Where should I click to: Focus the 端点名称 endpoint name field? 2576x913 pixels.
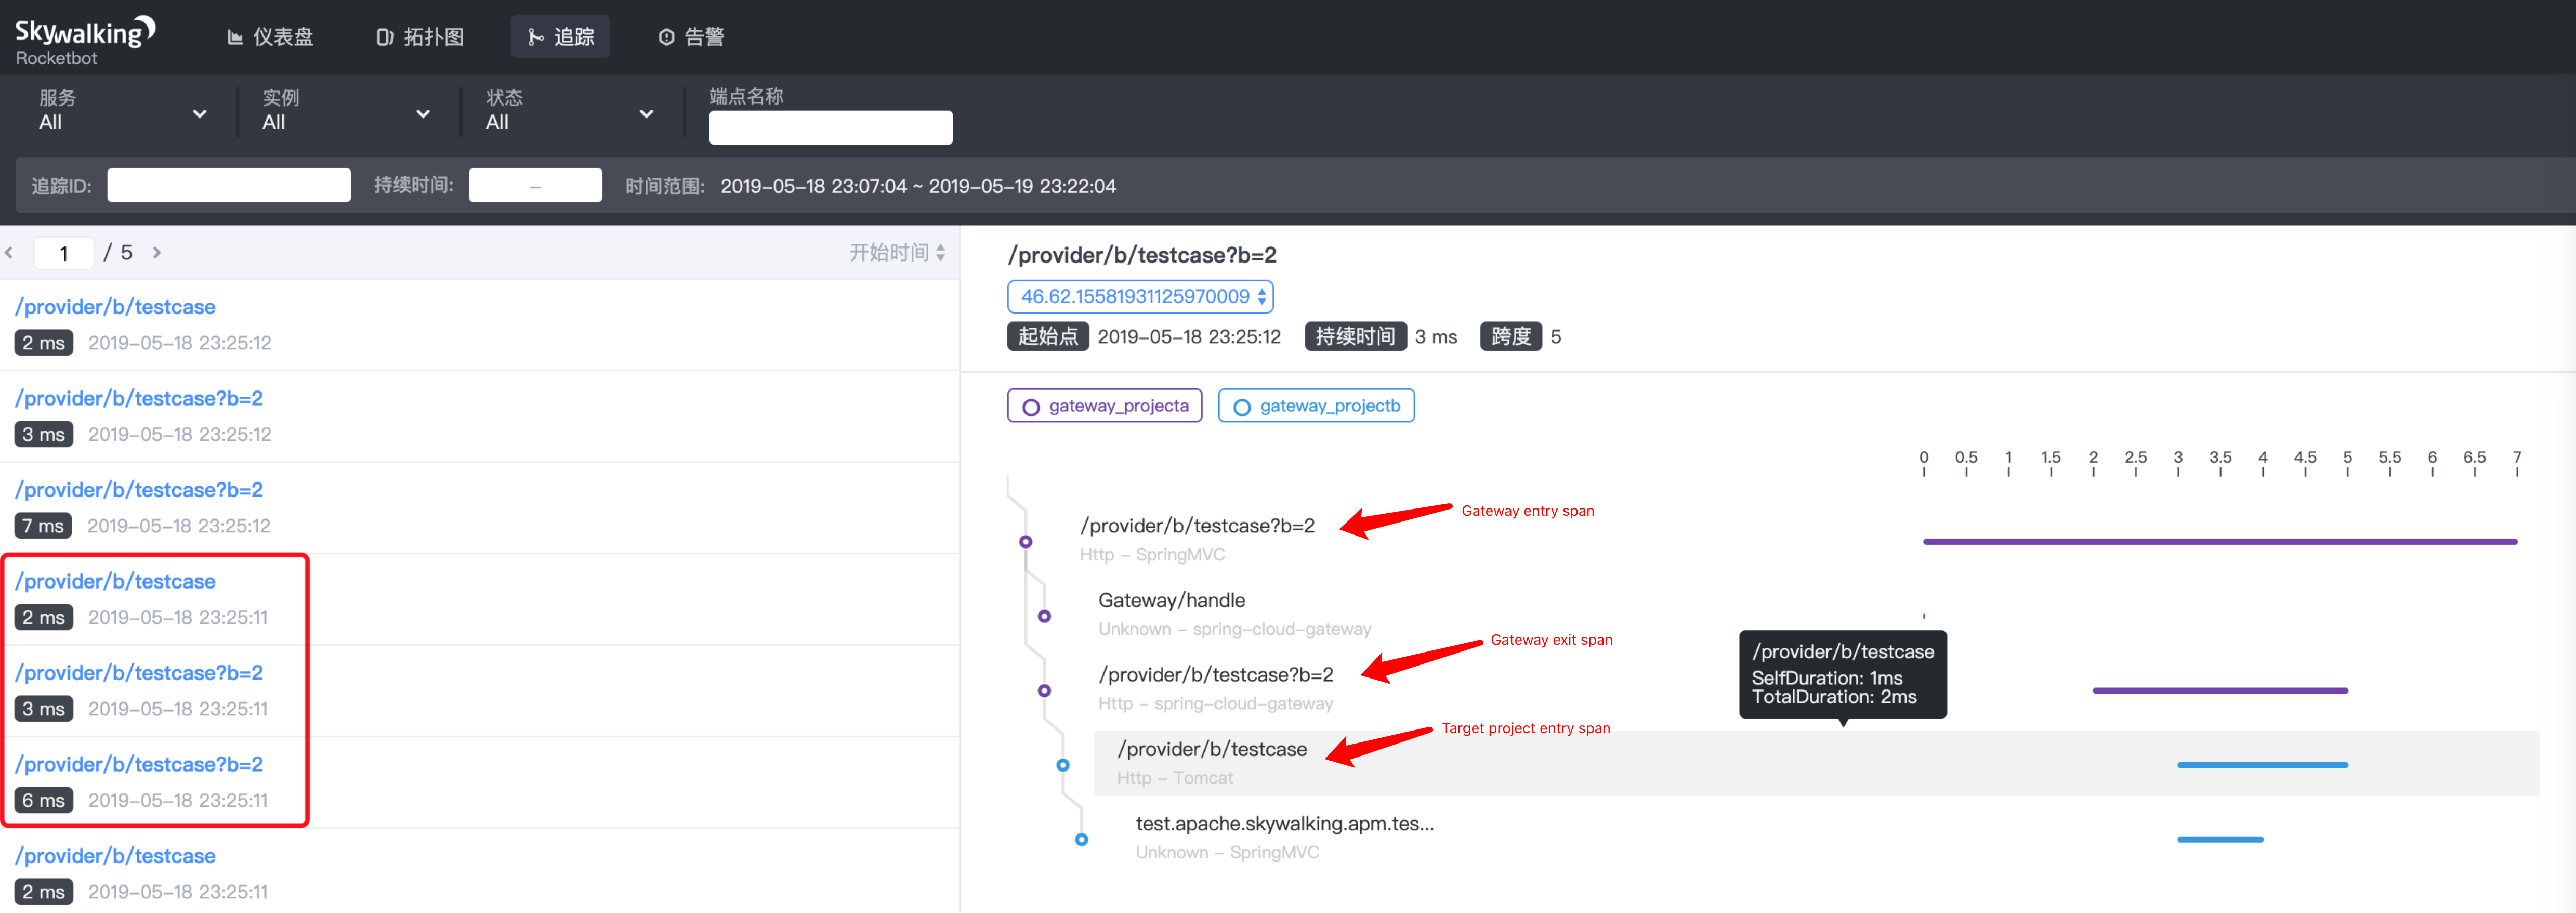tap(830, 128)
